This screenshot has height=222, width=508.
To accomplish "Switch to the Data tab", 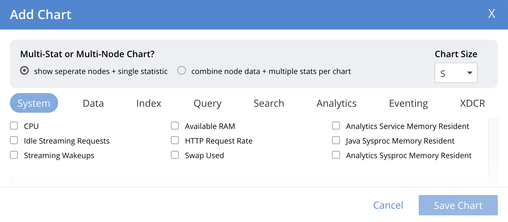I will [93, 103].
